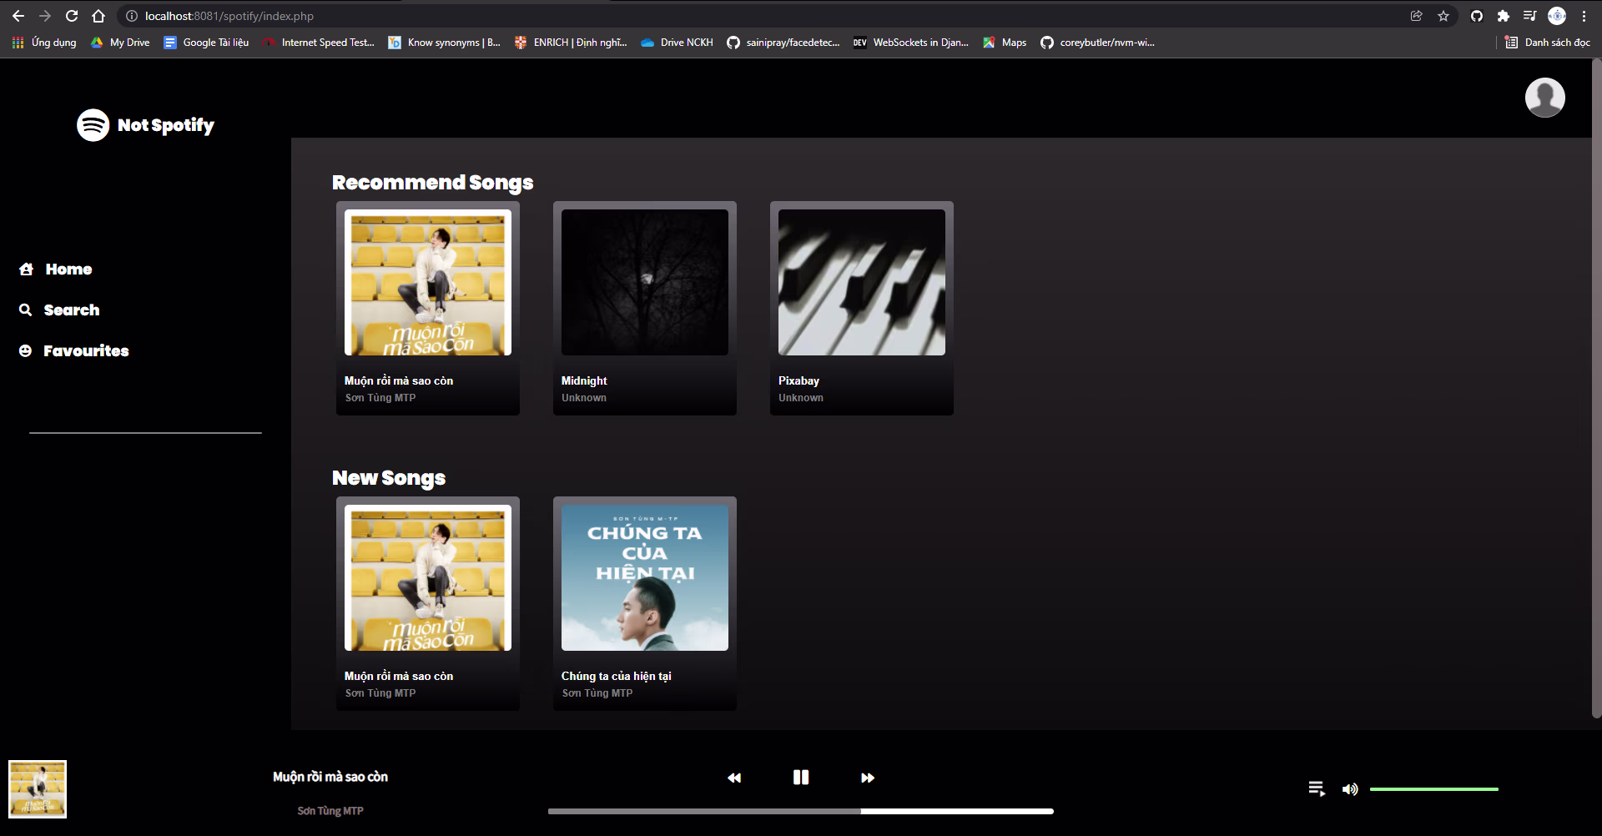Click the Pixabay song title
Image resolution: width=1602 pixels, height=836 pixels.
tap(798, 380)
